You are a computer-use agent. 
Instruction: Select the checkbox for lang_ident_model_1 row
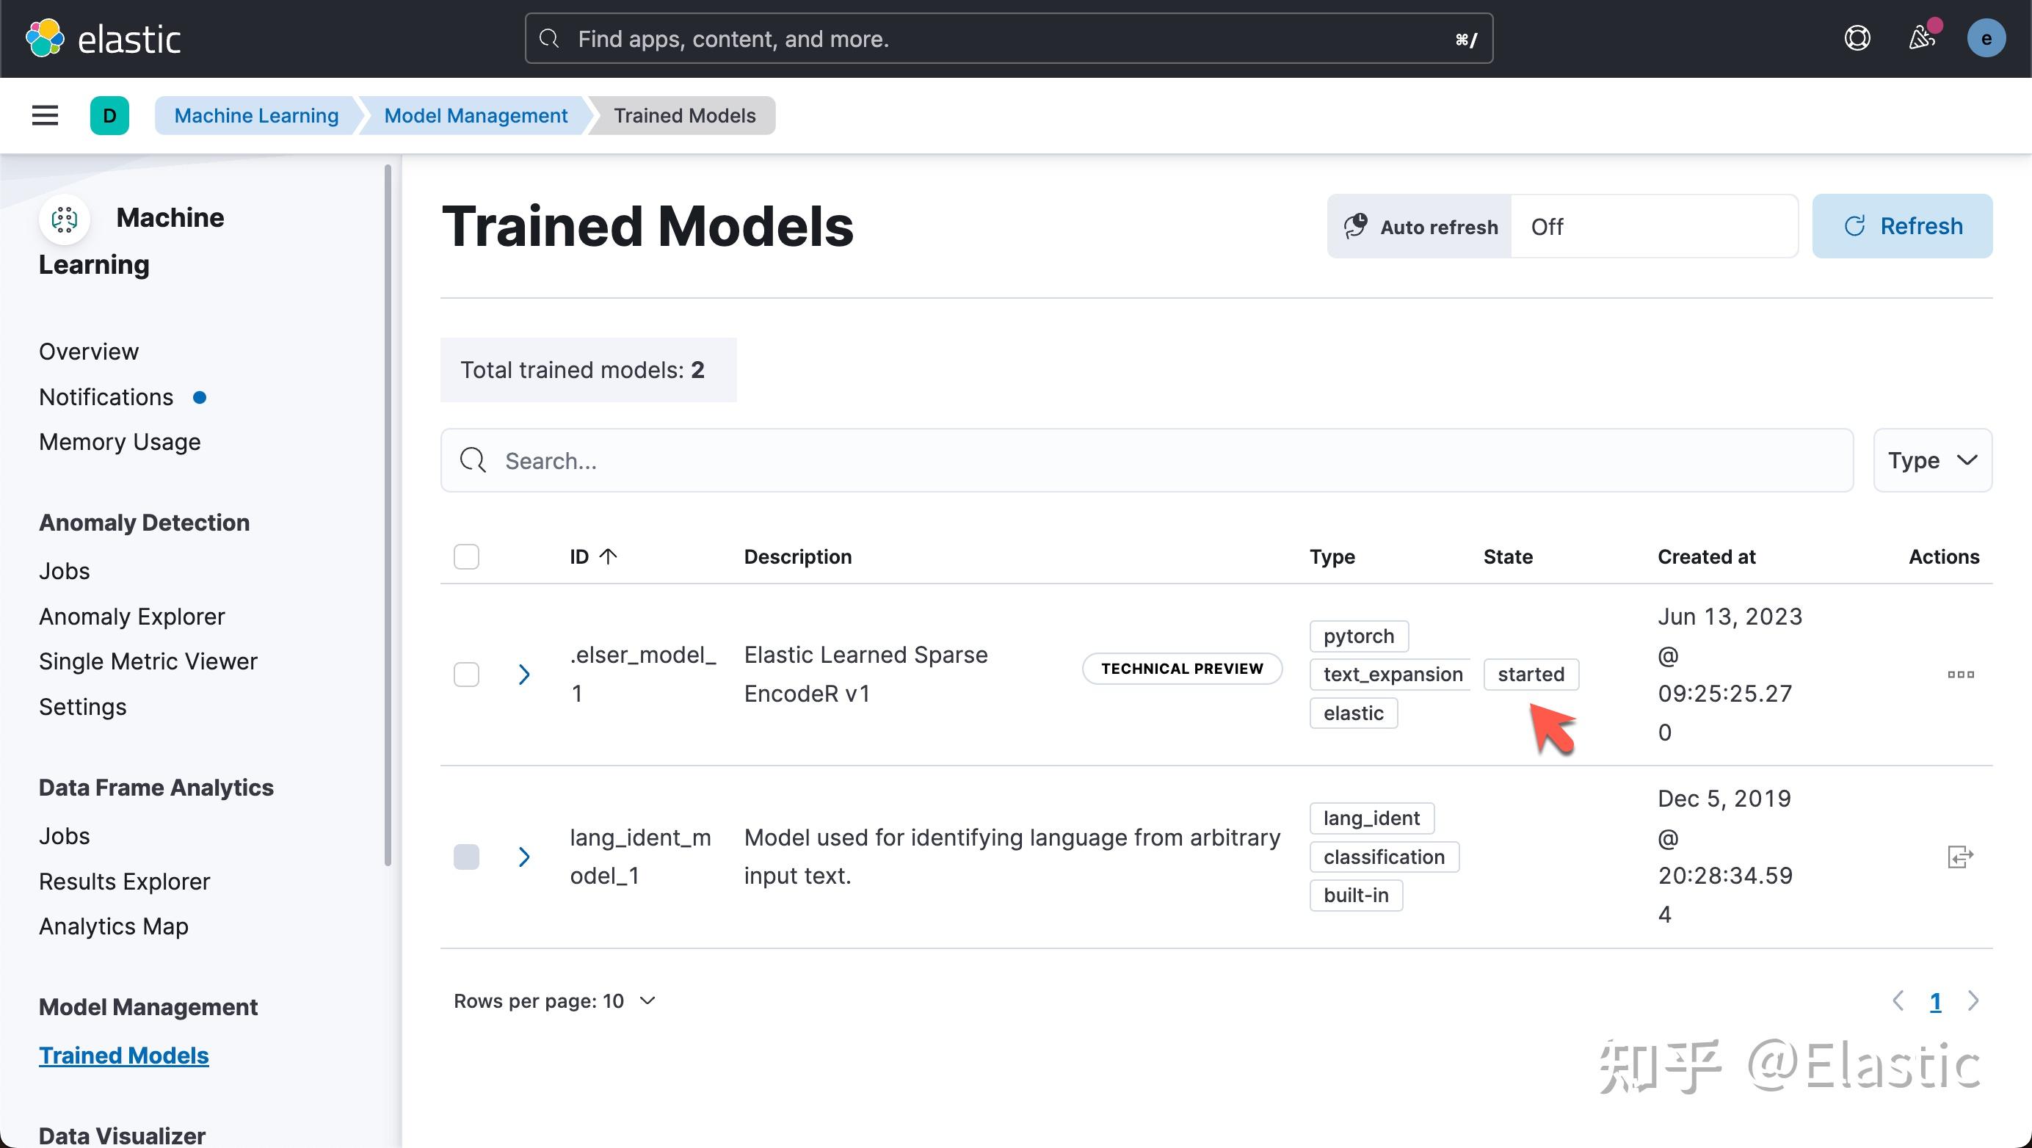click(466, 857)
